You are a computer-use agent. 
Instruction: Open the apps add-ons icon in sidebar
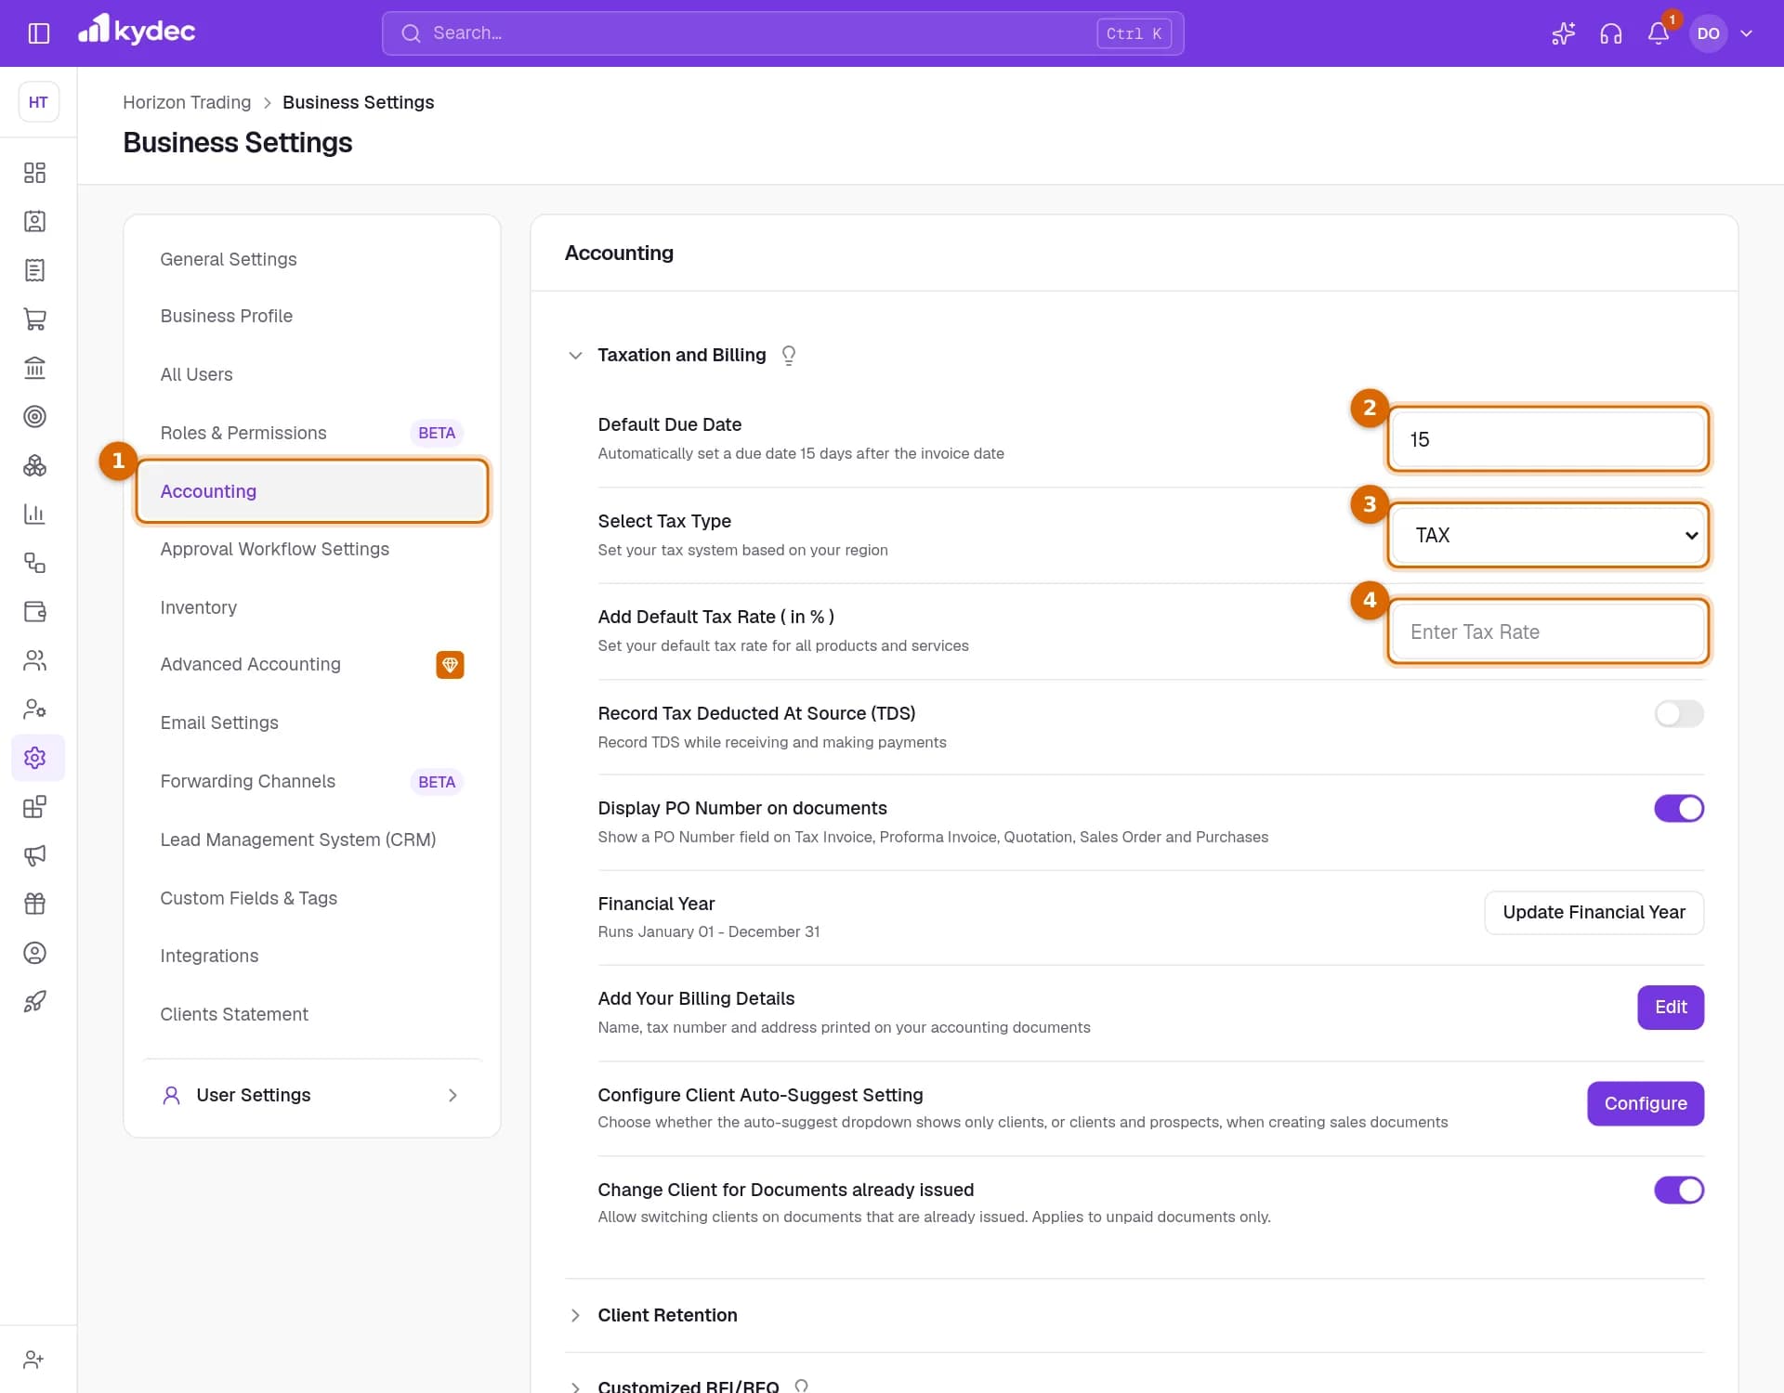point(34,806)
